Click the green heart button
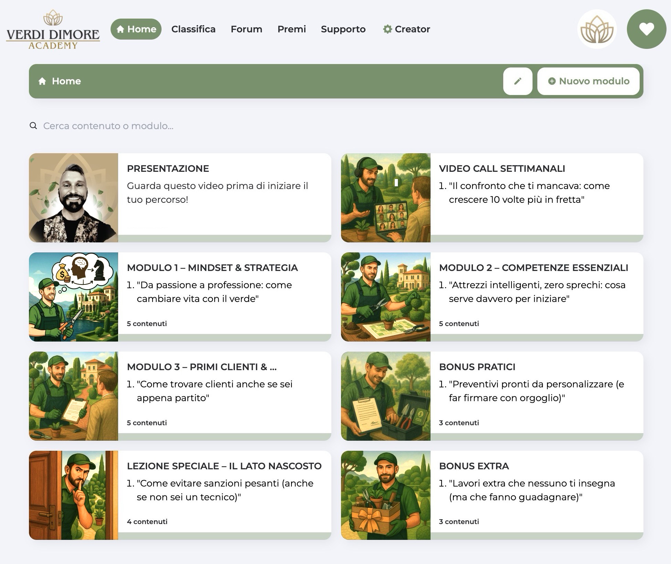 point(647,29)
